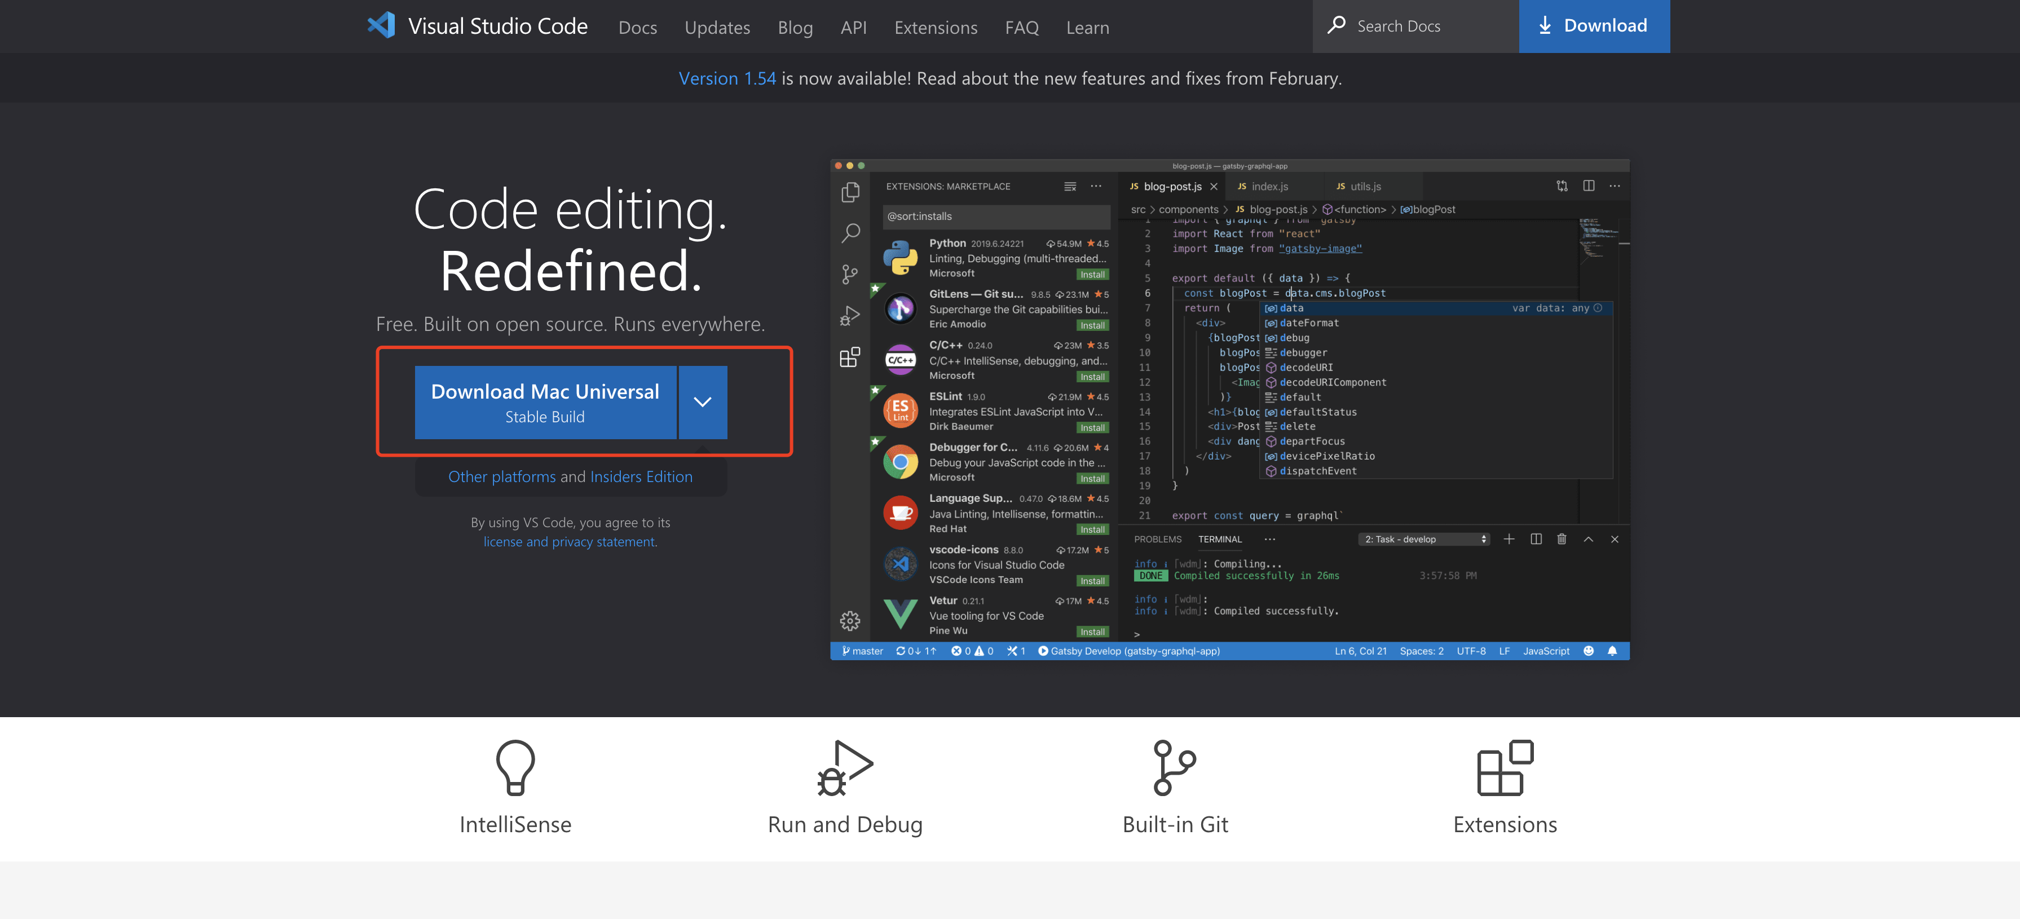
Task: Click the IntelliSense lightbulb icon
Action: 515,768
